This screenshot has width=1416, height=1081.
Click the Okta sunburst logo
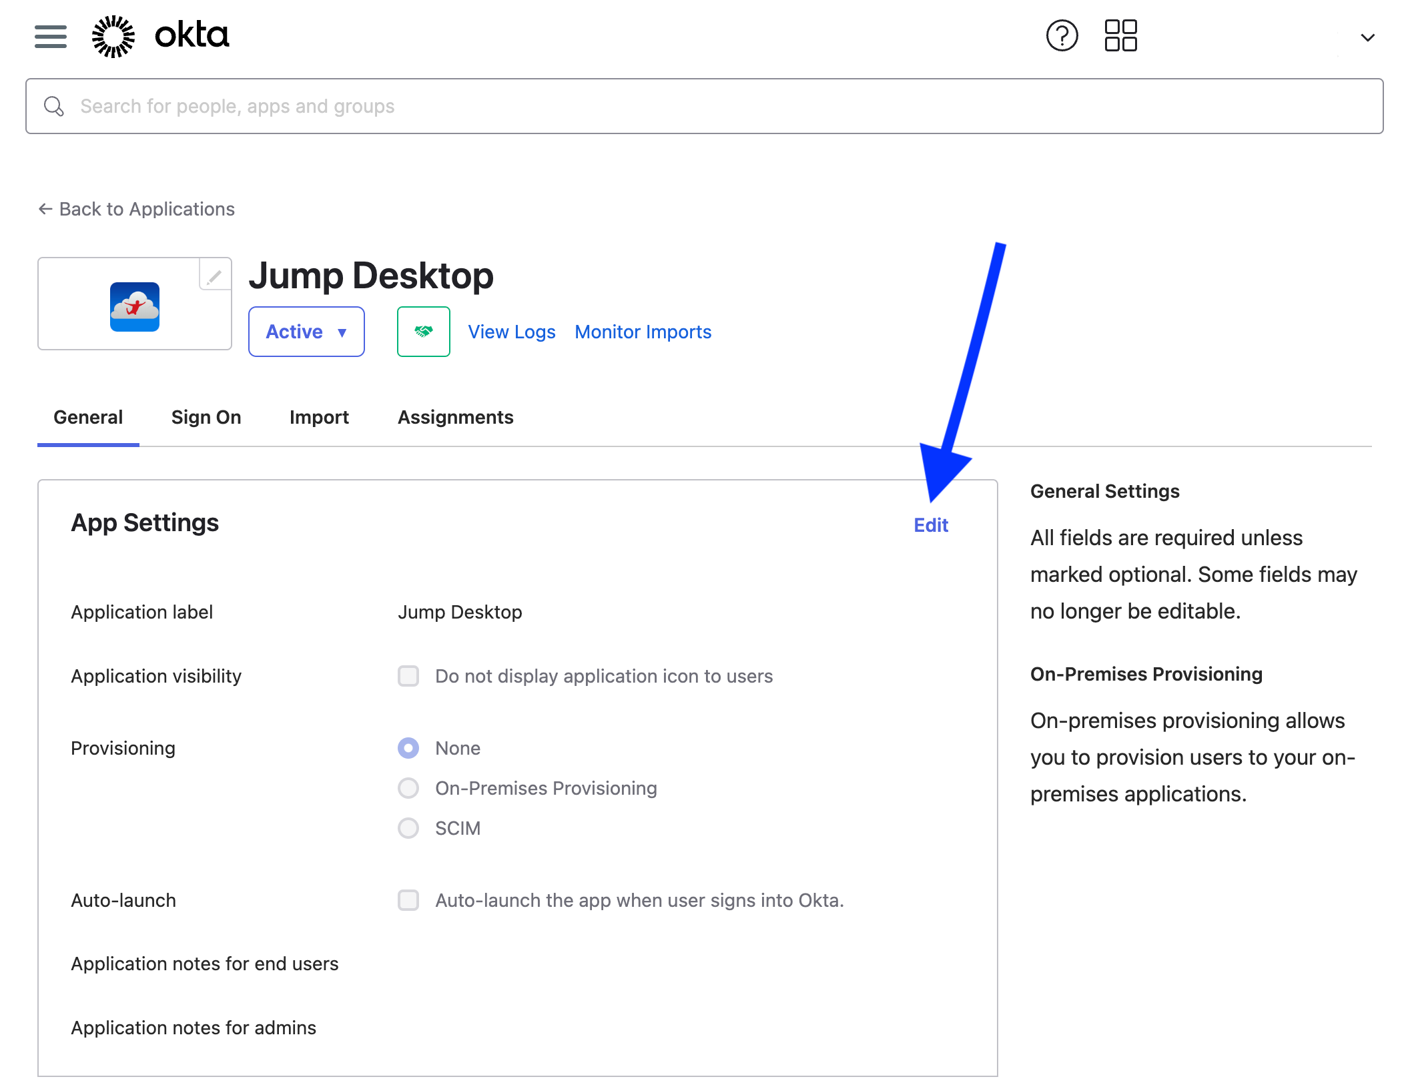(x=113, y=36)
